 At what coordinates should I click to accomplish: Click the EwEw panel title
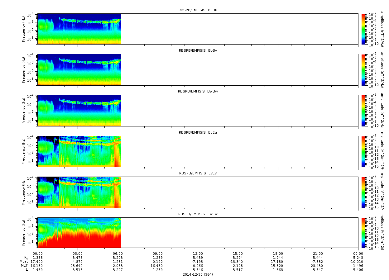click(x=198, y=214)
